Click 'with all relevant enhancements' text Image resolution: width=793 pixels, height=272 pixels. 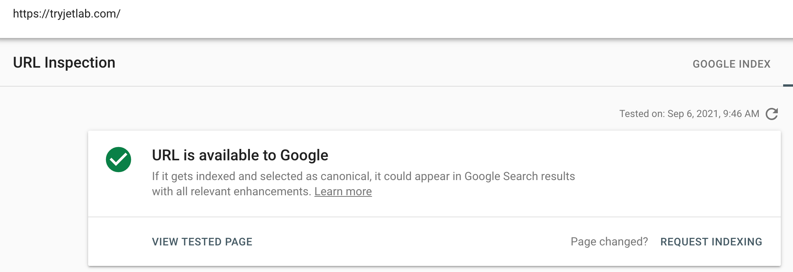(231, 191)
